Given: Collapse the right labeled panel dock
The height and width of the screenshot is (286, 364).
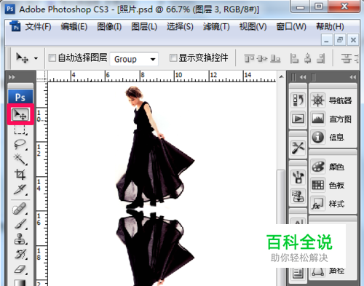Looking at the screenshot, I should tap(352, 77).
